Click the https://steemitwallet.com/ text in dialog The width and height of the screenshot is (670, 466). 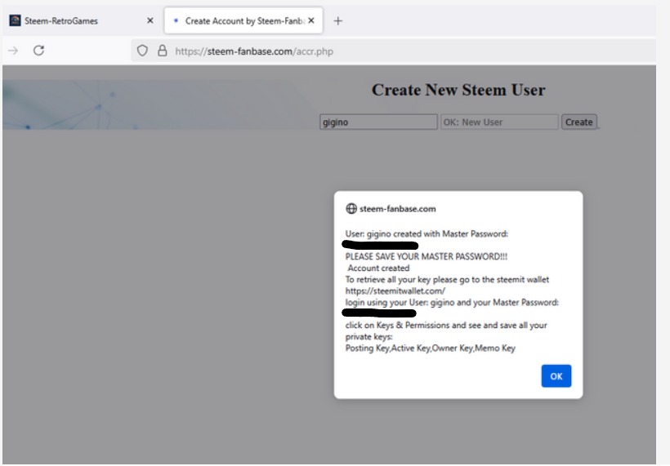pyautogui.click(x=395, y=291)
